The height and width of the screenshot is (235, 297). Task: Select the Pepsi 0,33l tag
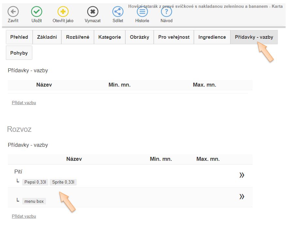tap(35, 182)
